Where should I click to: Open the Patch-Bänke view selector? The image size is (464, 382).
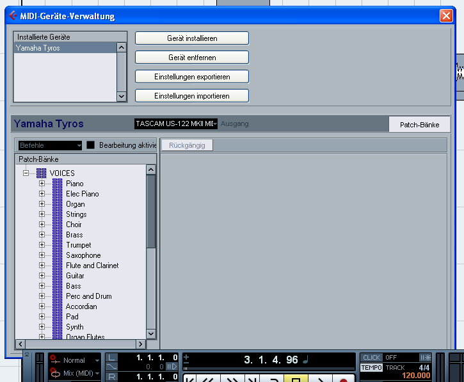[419, 125]
